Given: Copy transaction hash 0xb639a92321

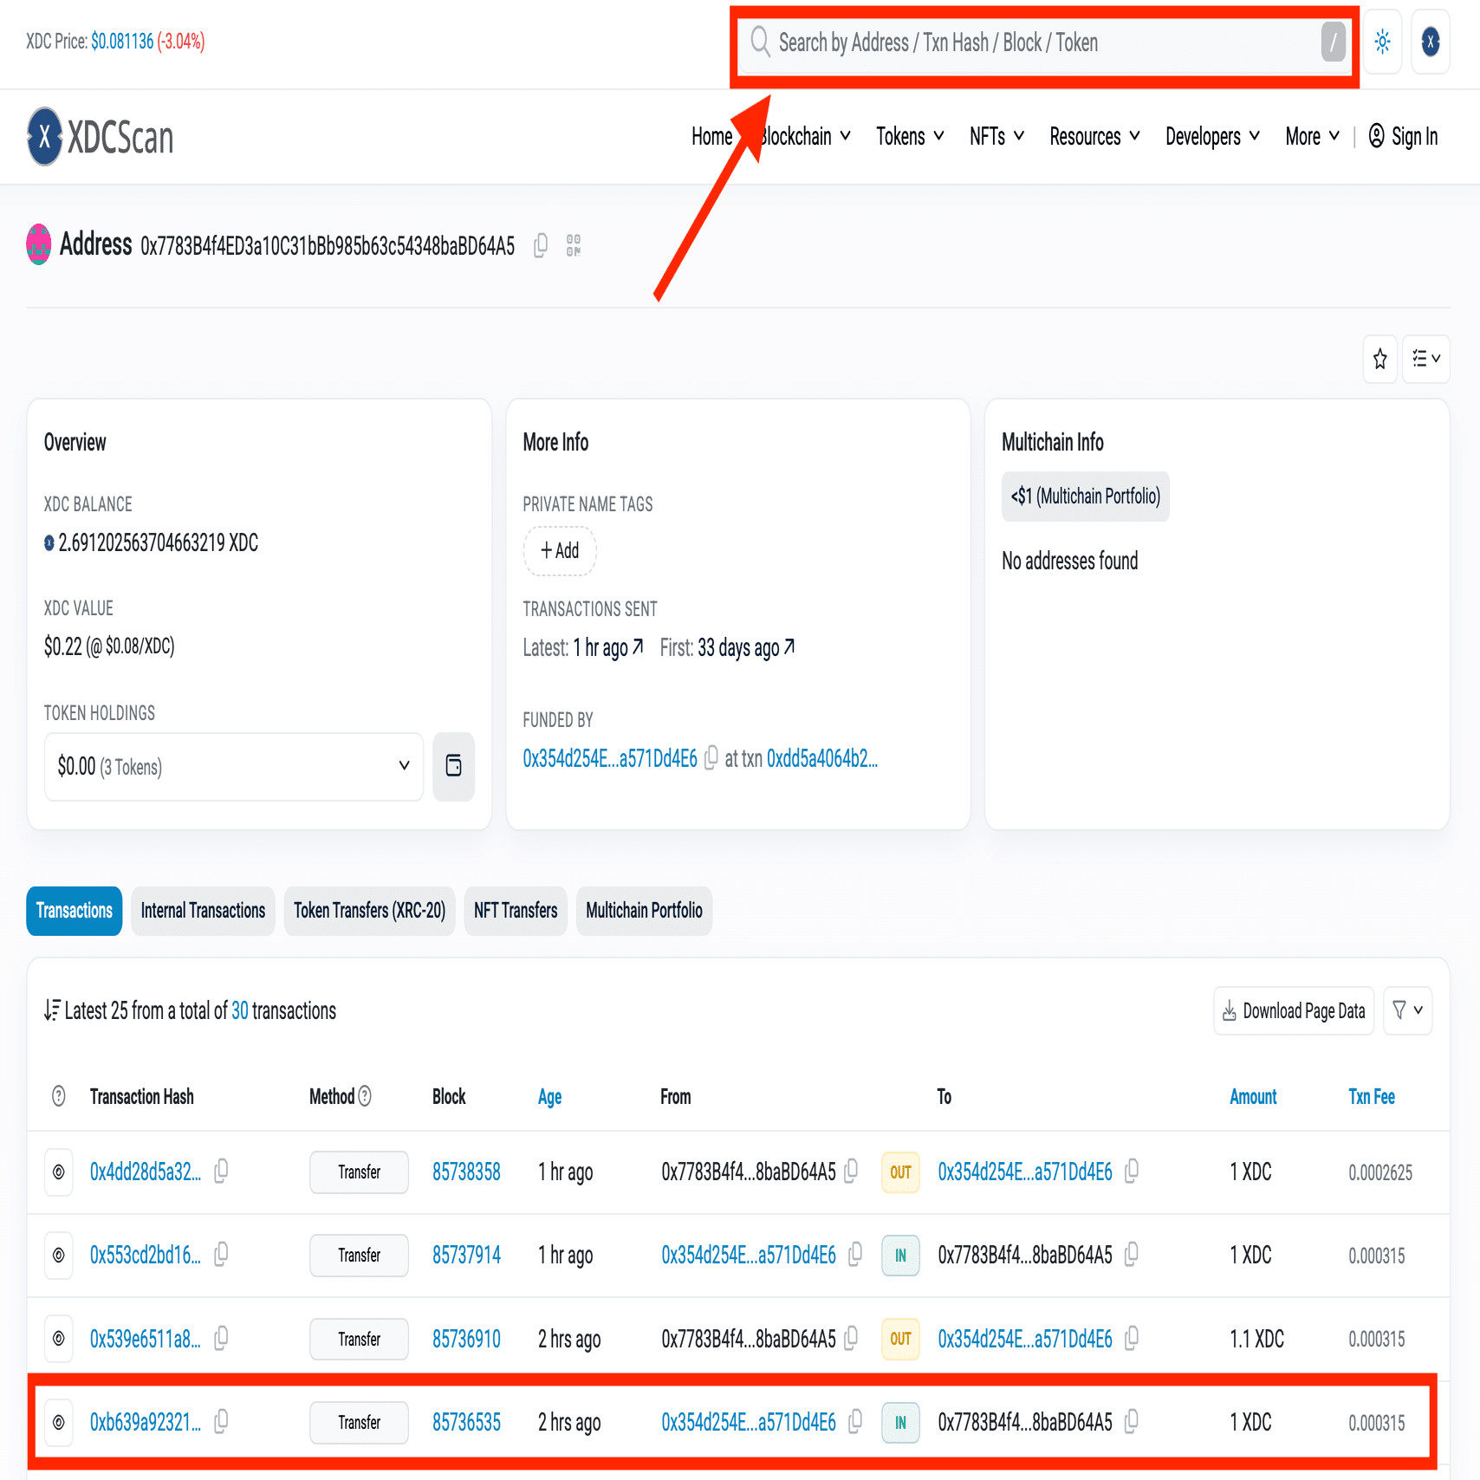Looking at the screenshot, I should pos(221,1422).
